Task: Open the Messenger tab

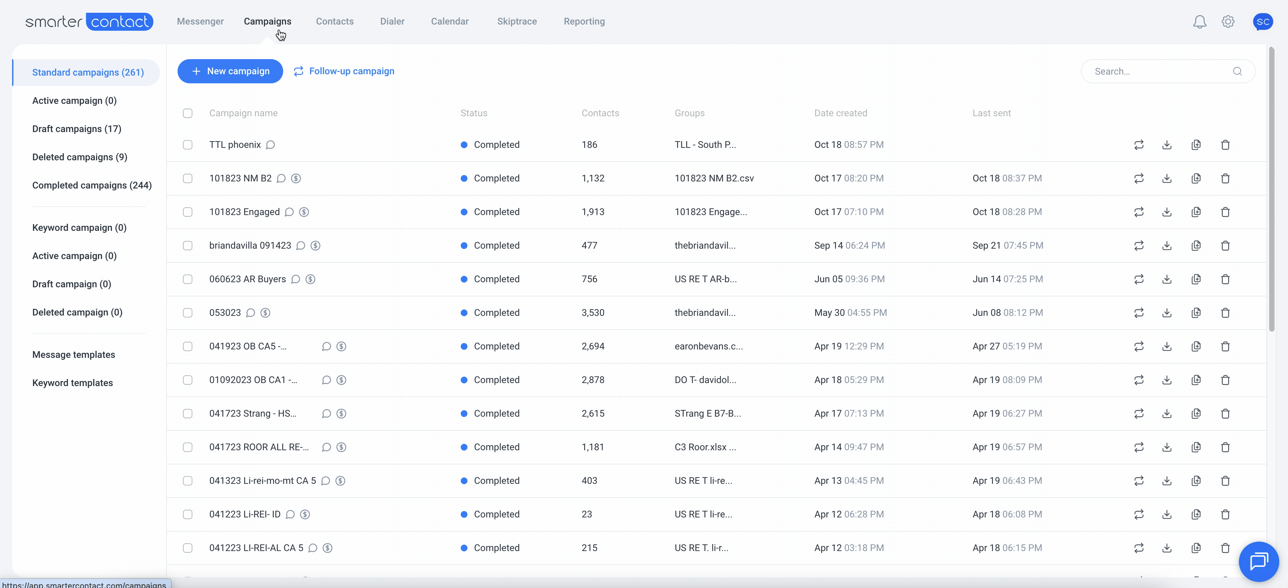Action: (200, 22)
